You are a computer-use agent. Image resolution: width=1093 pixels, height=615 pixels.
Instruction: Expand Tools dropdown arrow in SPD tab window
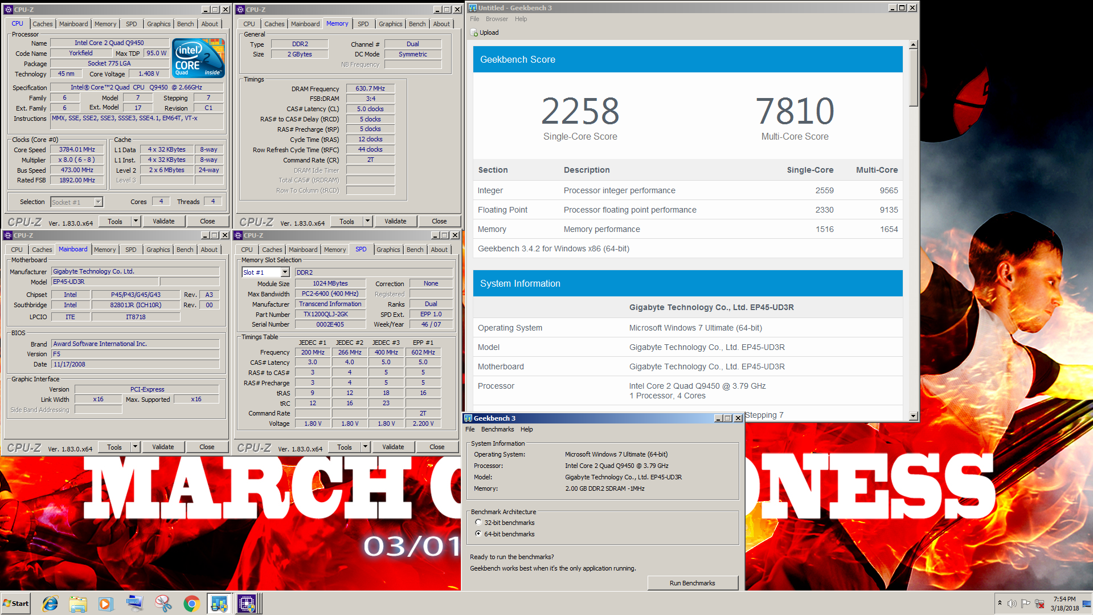click(x=365, y=447)
